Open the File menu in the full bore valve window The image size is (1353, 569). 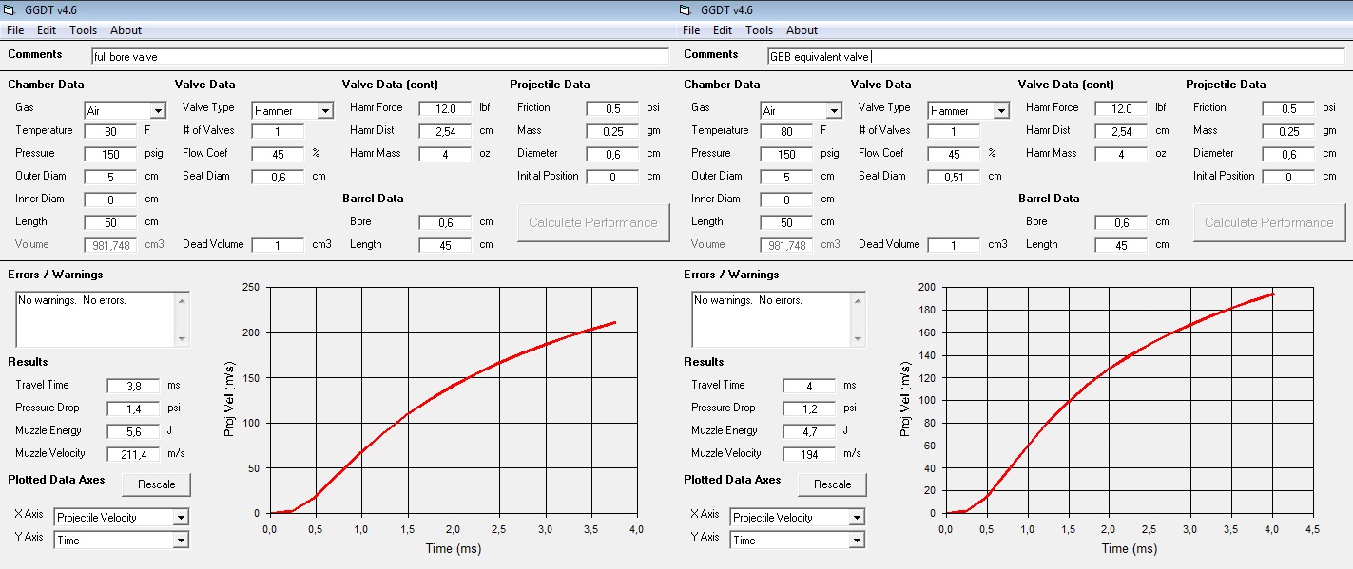point(14,30)
